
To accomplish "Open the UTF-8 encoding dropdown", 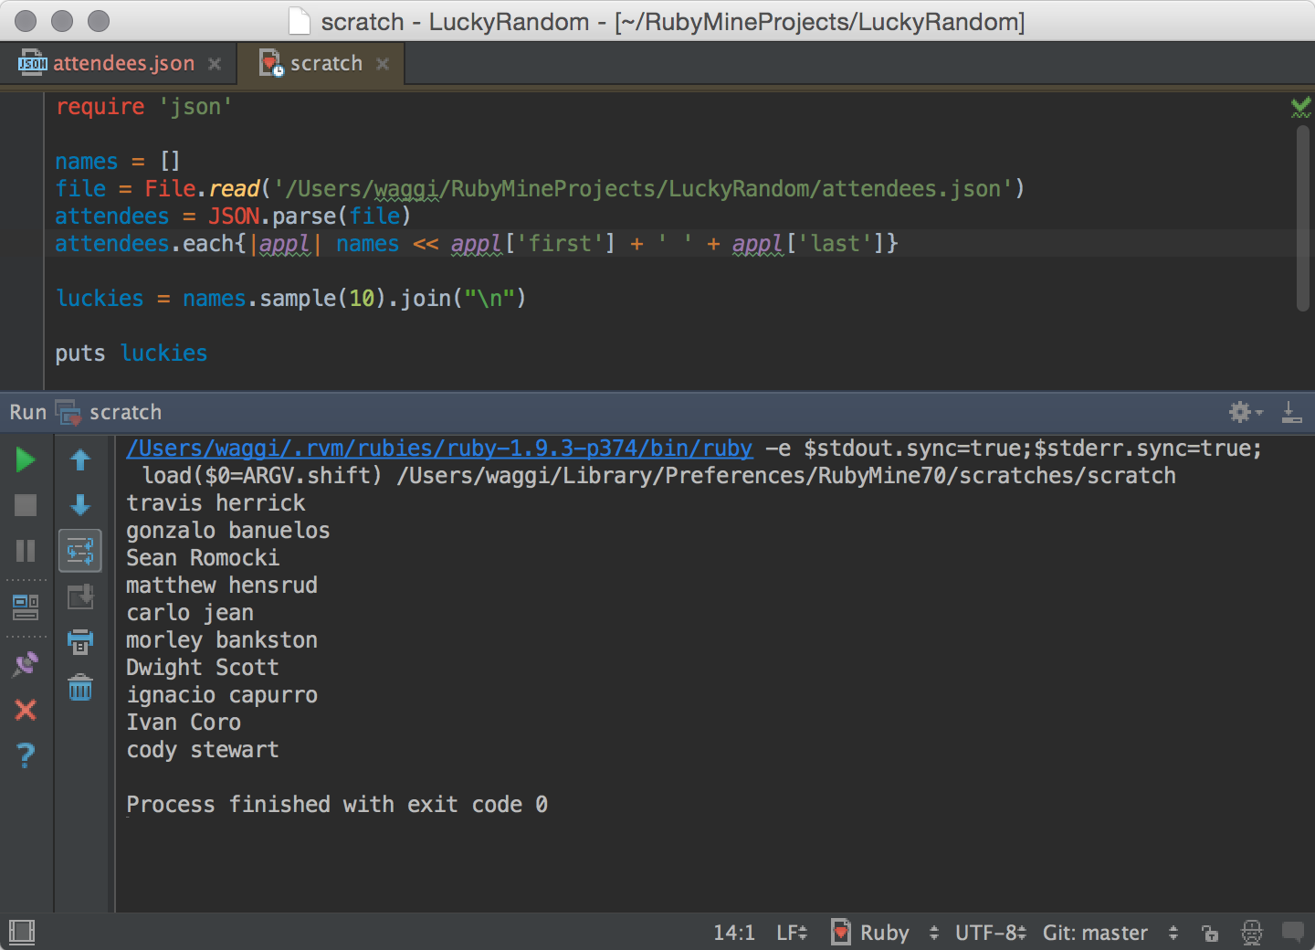I will tap(991, 933).
